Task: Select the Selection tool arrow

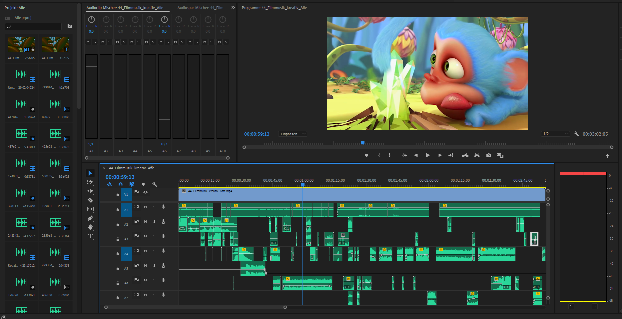Action: [90, 173]
